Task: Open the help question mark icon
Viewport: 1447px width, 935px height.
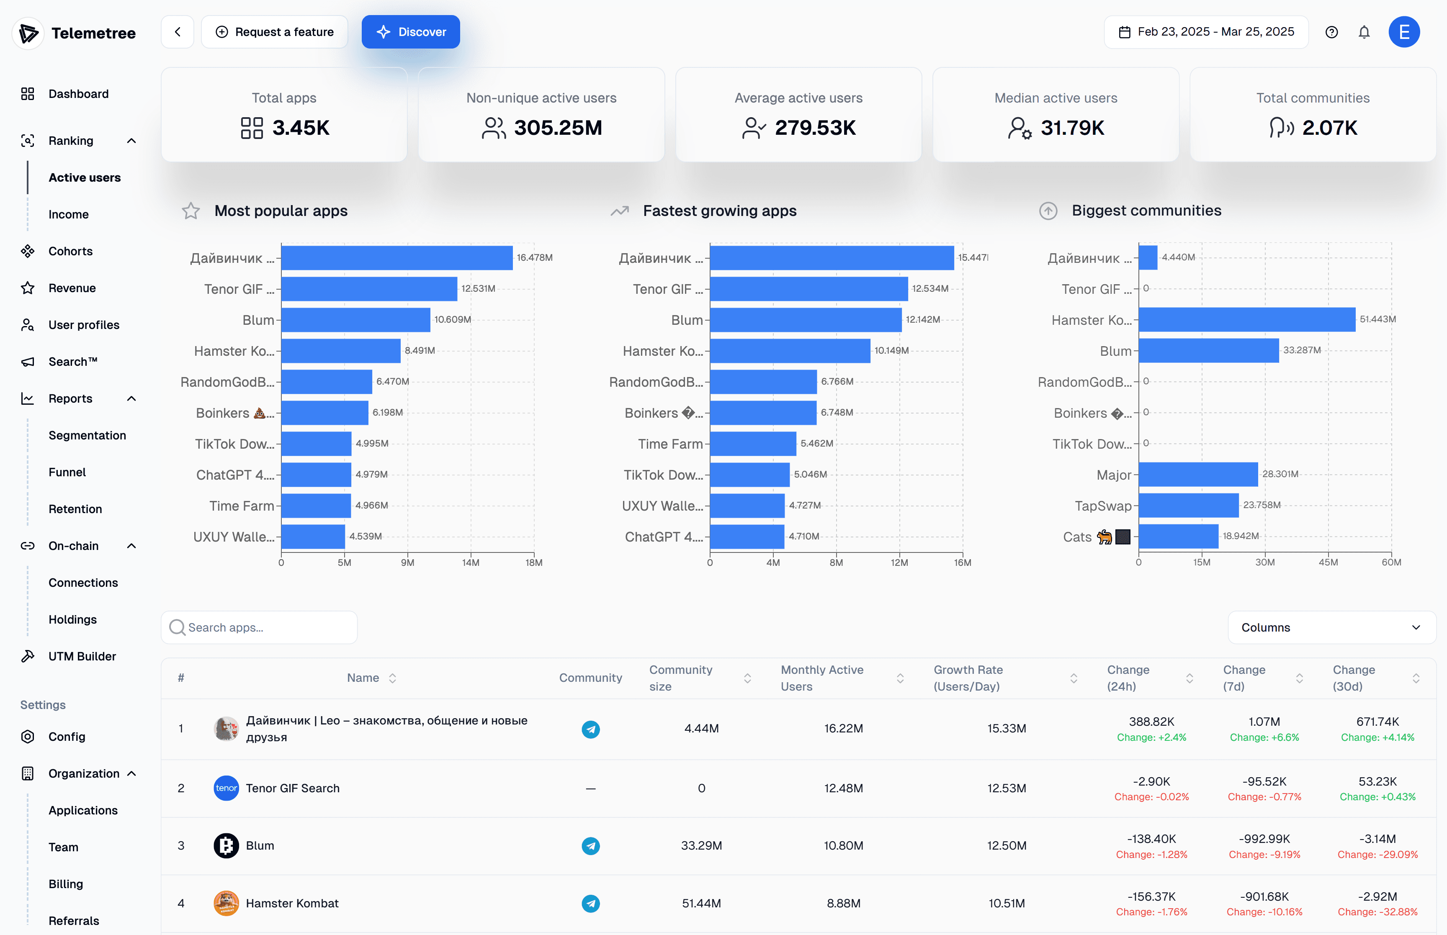Action: pyautogui.click(x=1331, y=32)
